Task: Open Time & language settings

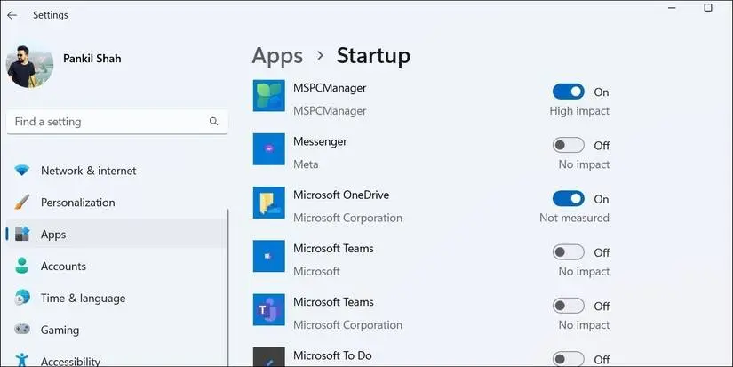Action: click(x=83, y=299)
